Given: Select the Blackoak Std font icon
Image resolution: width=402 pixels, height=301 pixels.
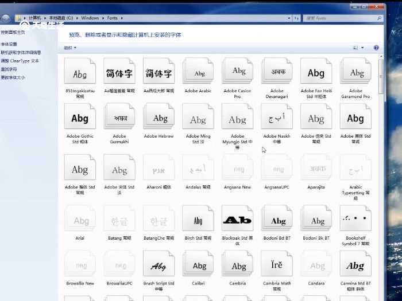Looking at the screenshot, I should [237, 218].
